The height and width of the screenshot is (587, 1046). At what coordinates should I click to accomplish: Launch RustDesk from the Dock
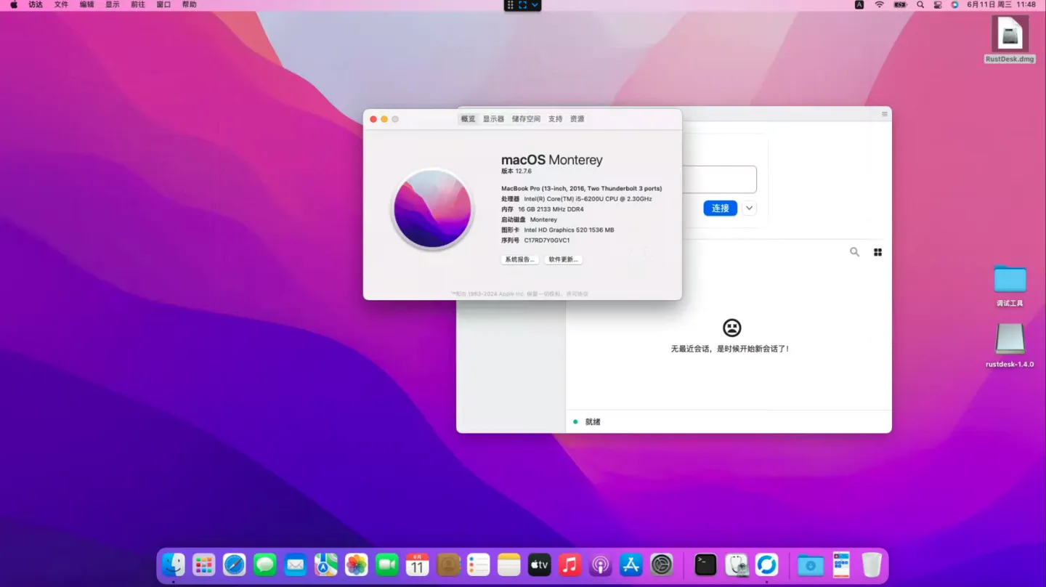[767, 564]
